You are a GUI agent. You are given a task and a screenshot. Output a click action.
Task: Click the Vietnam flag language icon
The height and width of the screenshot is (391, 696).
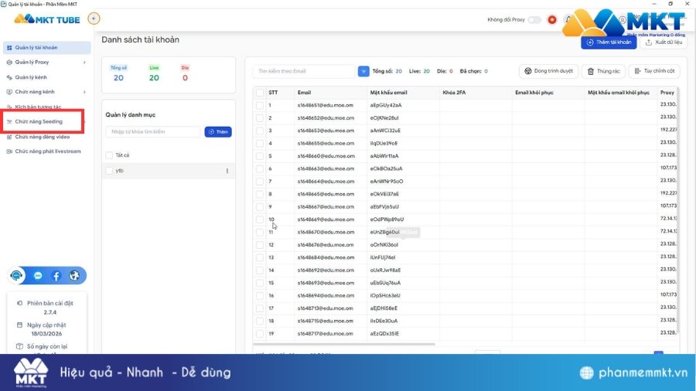(552, 19)
